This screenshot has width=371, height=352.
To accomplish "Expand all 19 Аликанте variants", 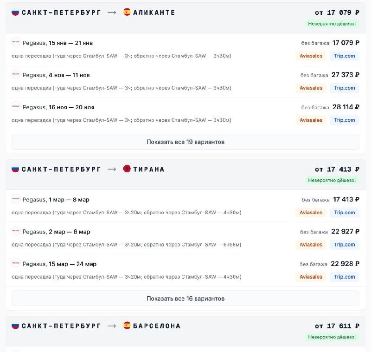I will tap(185, 142).
